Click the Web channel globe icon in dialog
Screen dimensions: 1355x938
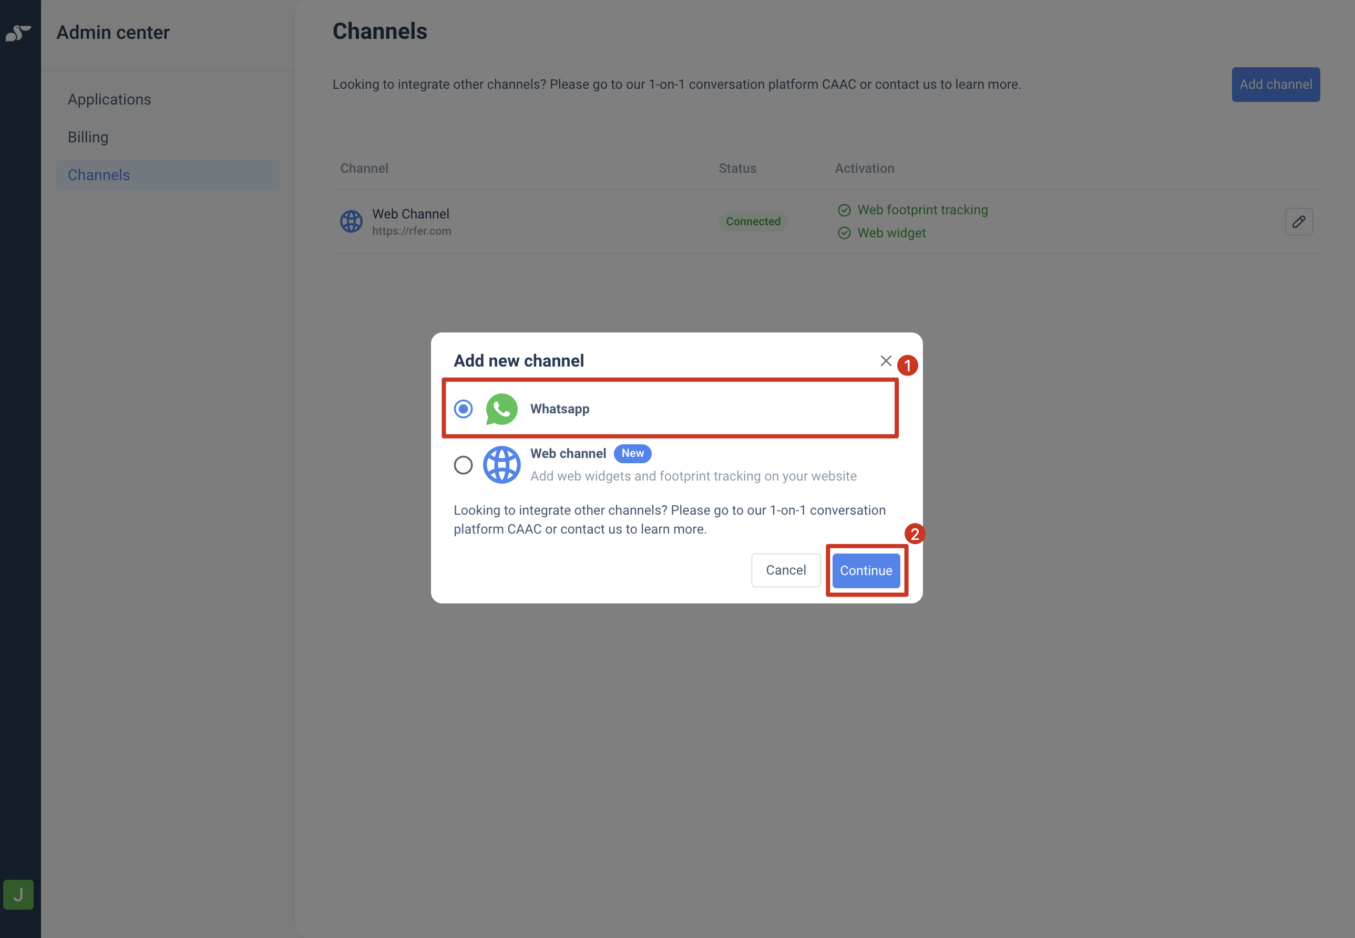(x=501, y=465)
